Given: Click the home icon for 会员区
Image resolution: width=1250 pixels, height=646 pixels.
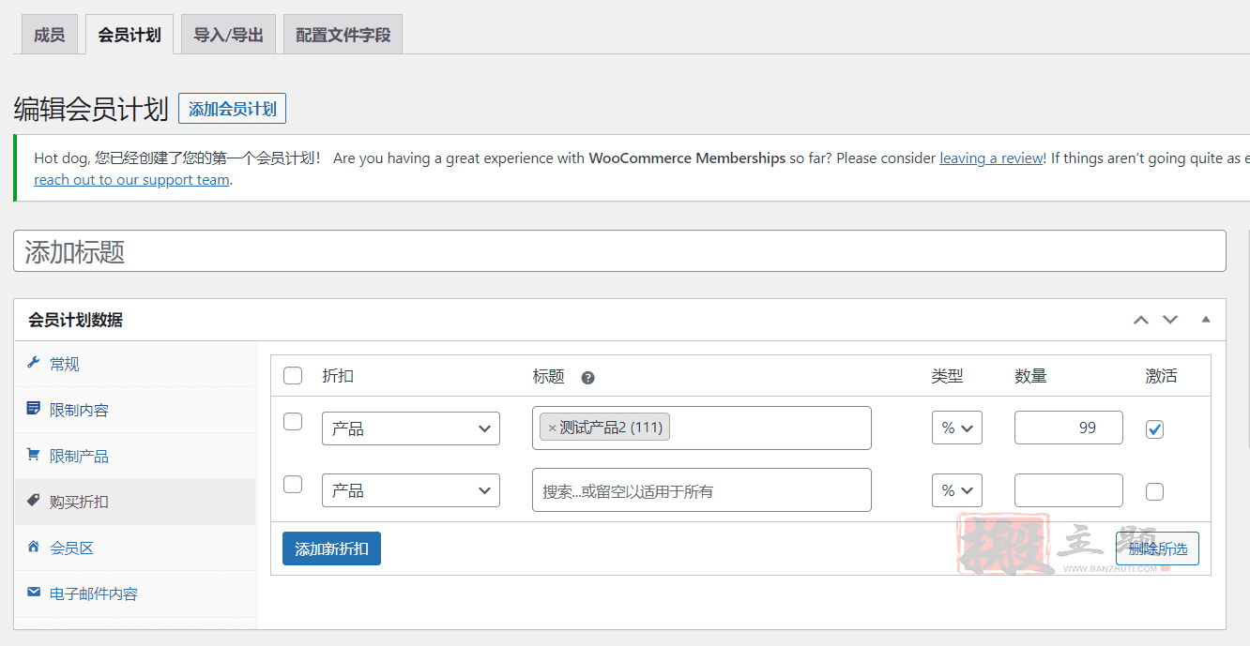Looking at the screenshot, I should [x=34, y=547].
